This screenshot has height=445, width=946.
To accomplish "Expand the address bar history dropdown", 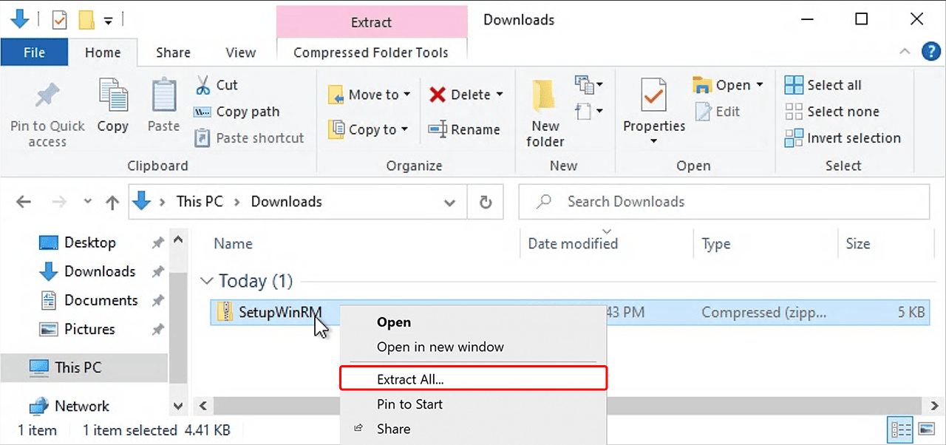I will tap(449, 202).
